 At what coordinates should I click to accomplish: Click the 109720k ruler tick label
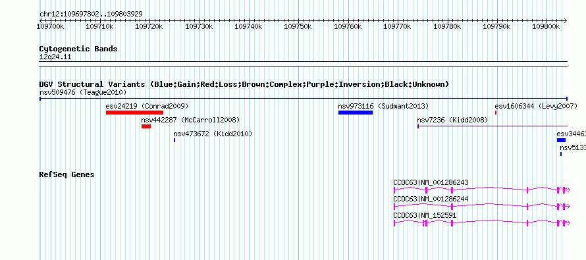click(149, 26)
